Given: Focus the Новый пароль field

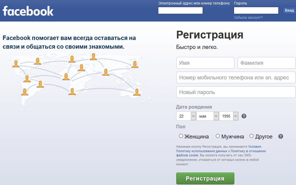Looking at the screenshot, I should tap(236, 92).
